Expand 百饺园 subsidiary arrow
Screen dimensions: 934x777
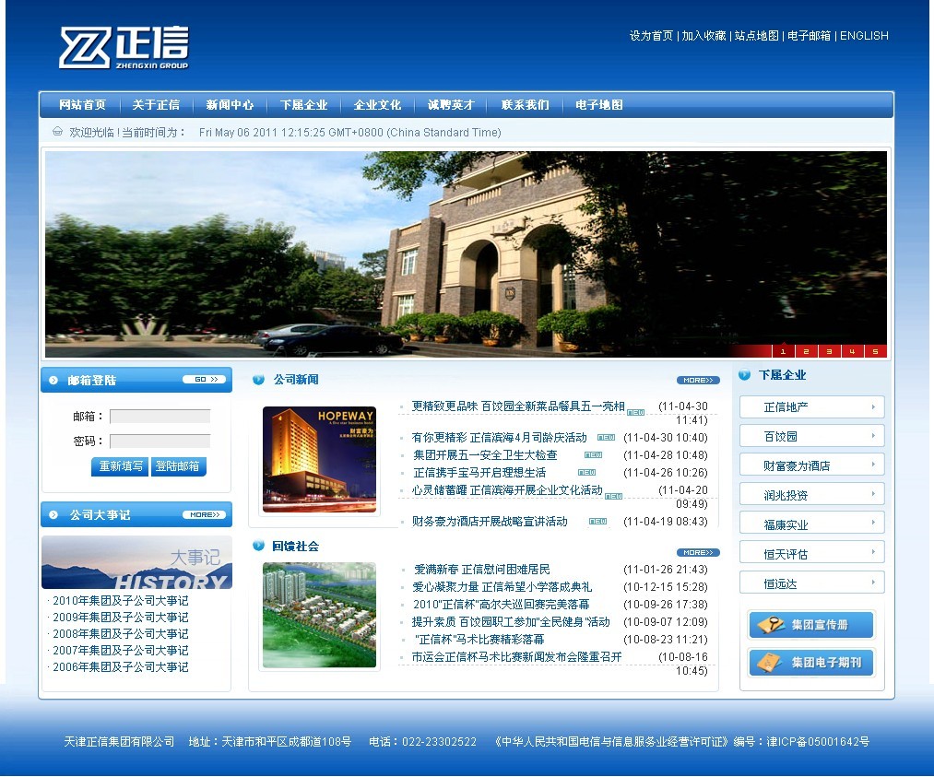[873, 436]
